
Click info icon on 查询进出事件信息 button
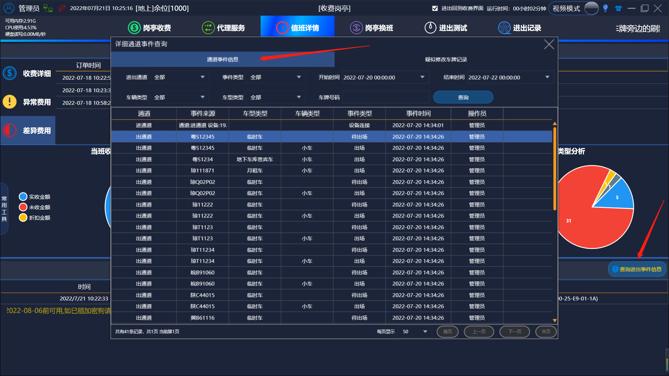(x=615, y=269)
